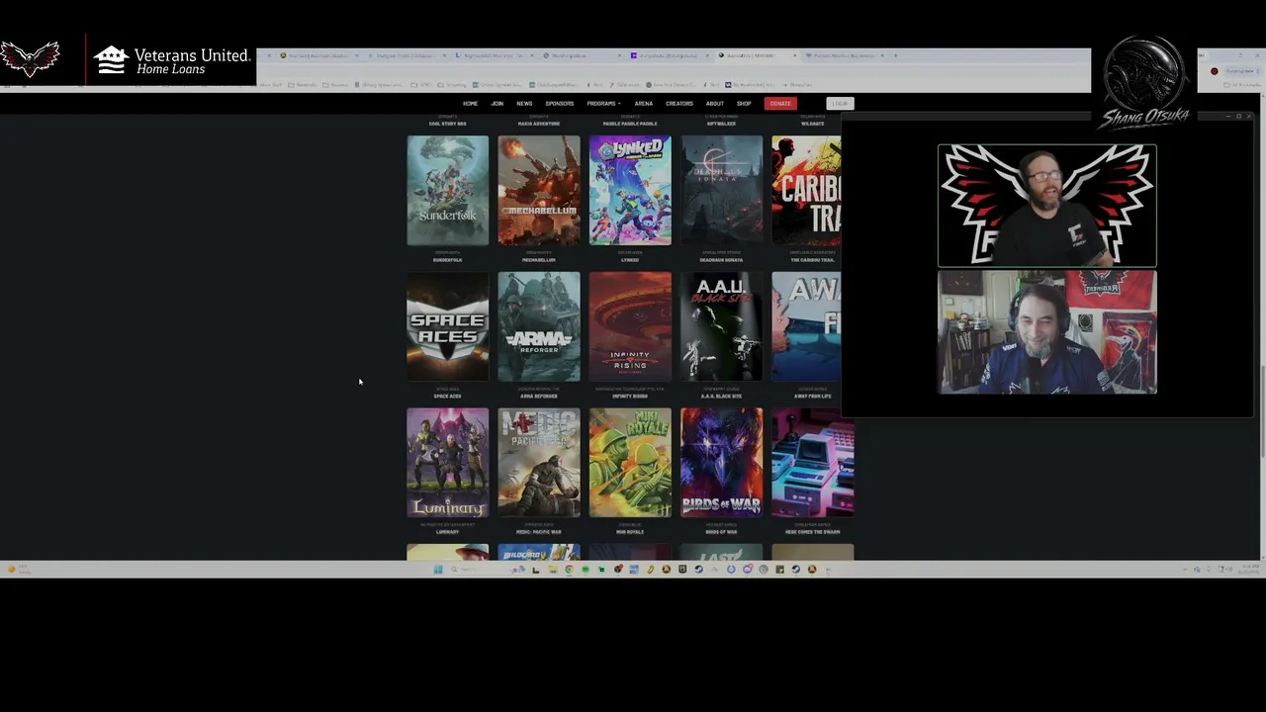Open the Infinity Rising game cover

630,326
